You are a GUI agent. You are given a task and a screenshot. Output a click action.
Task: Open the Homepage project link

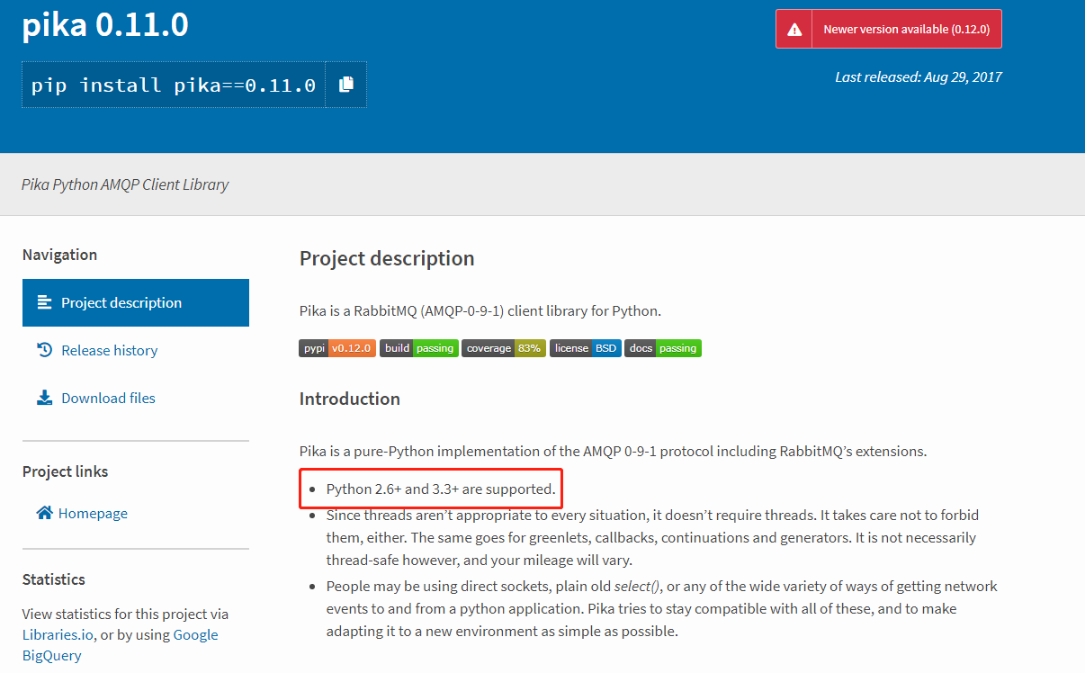(93, 513)
